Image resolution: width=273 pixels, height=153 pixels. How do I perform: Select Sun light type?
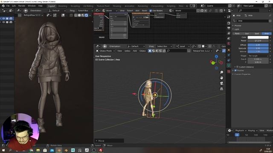tap(247, 34)
